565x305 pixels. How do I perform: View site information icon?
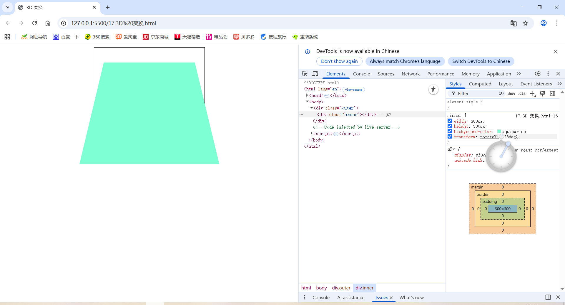click(64, 23)
